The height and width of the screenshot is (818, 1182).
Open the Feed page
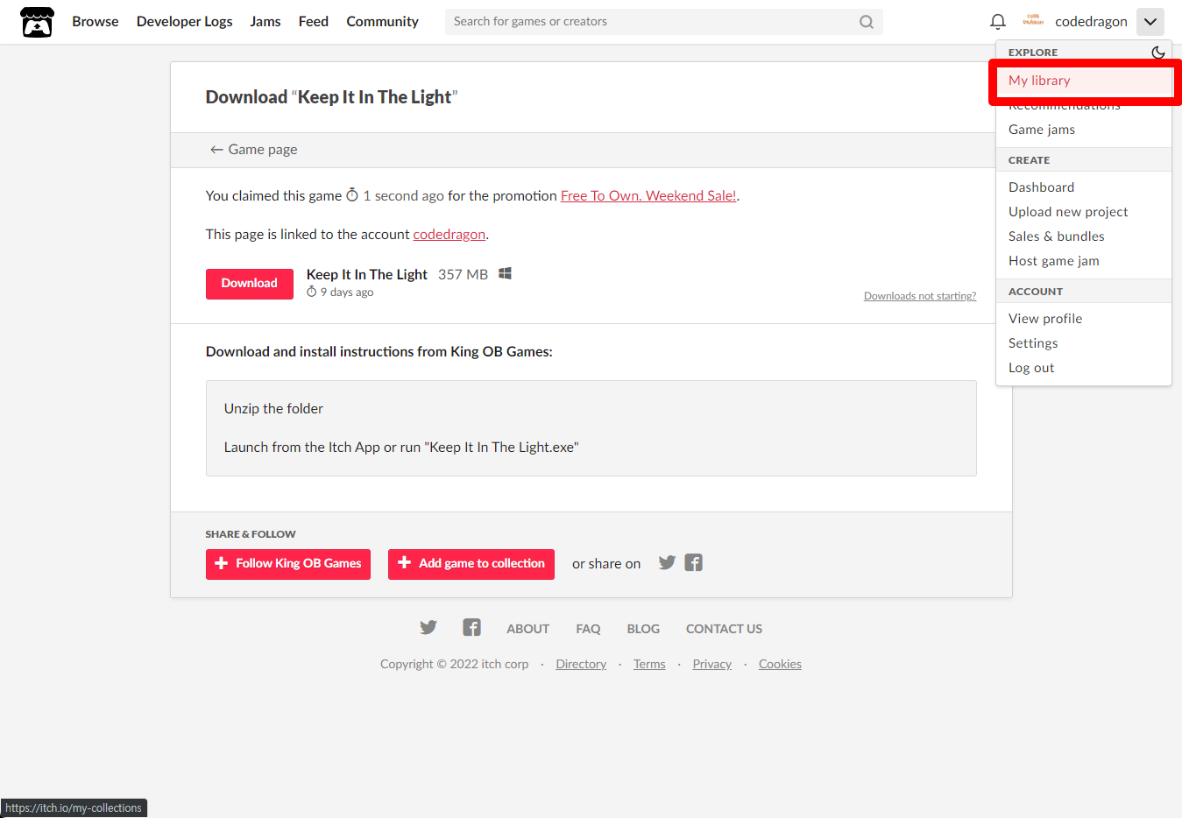[x=314, y=22]
